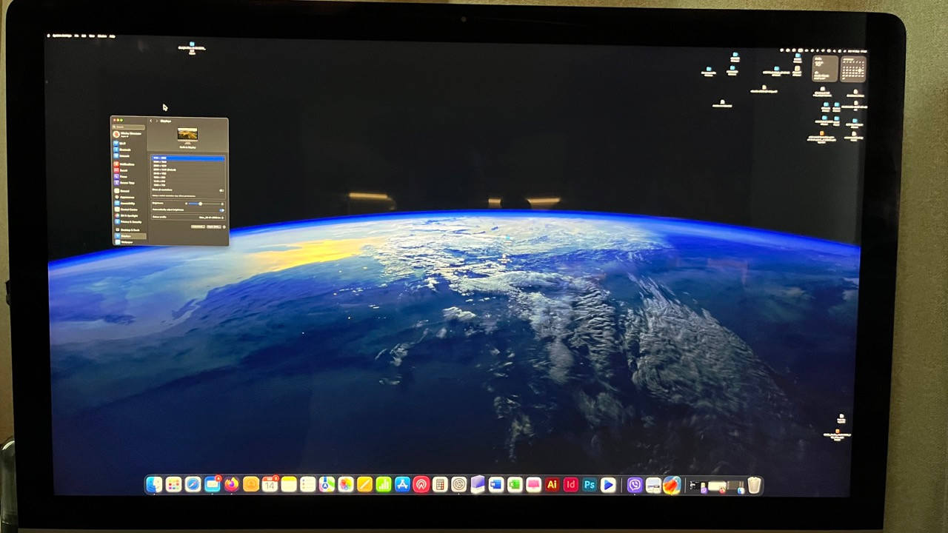Open the Calendar app in the Dock
The height and width of the screenshot is (533, 948).
(270, 485)
